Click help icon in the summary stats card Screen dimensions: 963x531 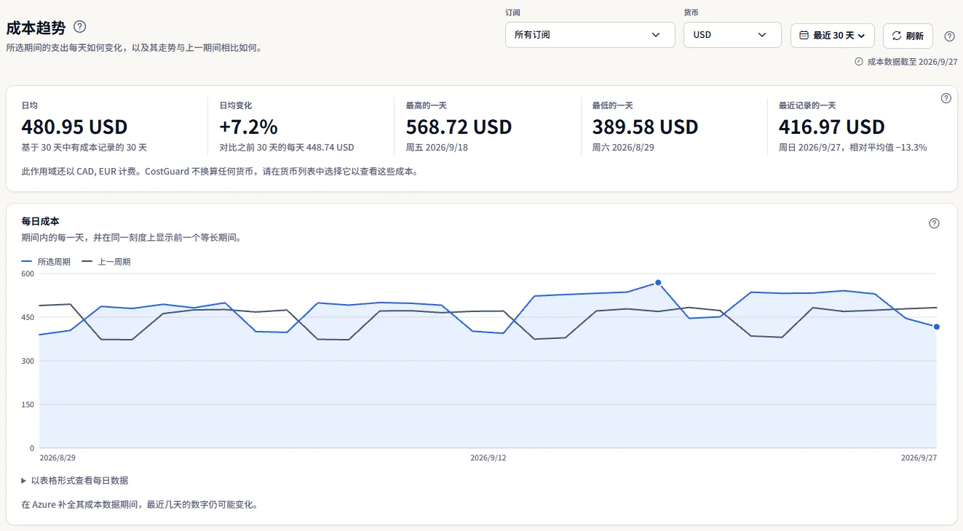point(946,98)
